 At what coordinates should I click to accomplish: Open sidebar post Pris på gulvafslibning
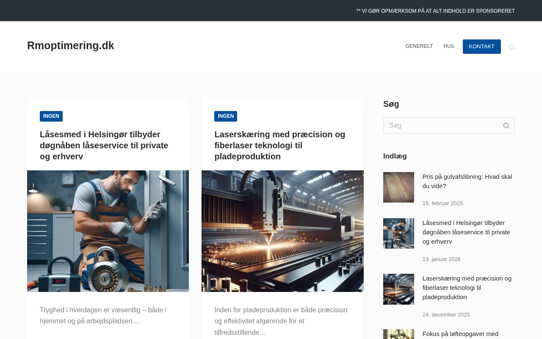(467, 181)
